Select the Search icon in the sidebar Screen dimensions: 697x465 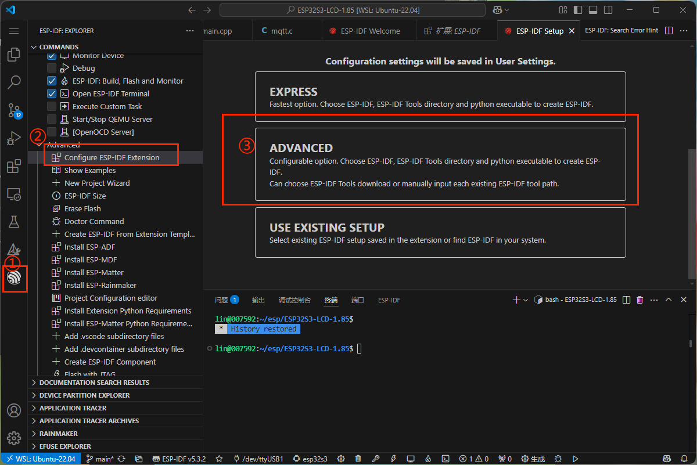coord(14,82)
